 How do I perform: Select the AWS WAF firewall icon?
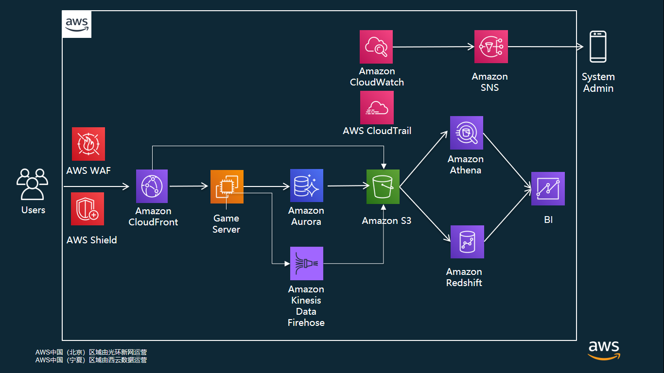tap(88, 144)
